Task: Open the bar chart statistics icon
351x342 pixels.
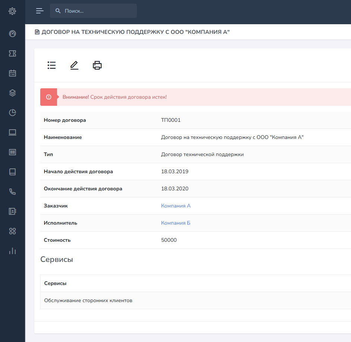Action: 12,251
